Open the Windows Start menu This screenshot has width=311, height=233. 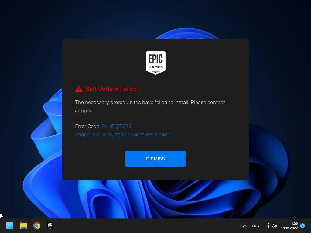pos(10,226)
